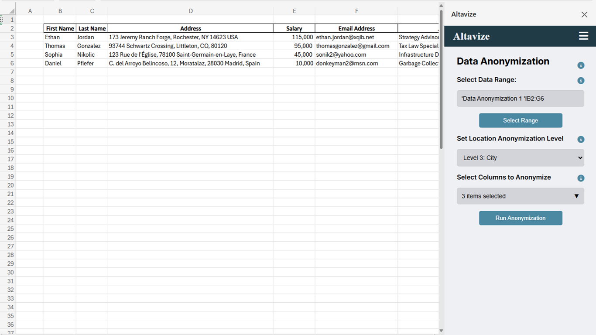Click the data range input field

tap(521, 99)
